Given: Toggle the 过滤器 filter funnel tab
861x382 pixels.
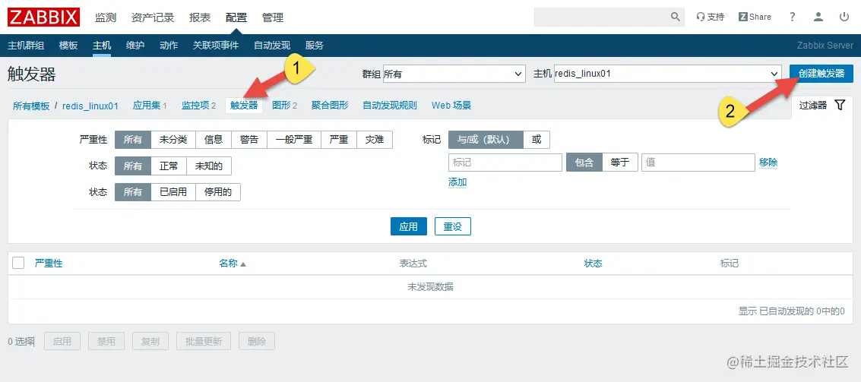Looking at the screenshot, I should click(x=822, y=106).
